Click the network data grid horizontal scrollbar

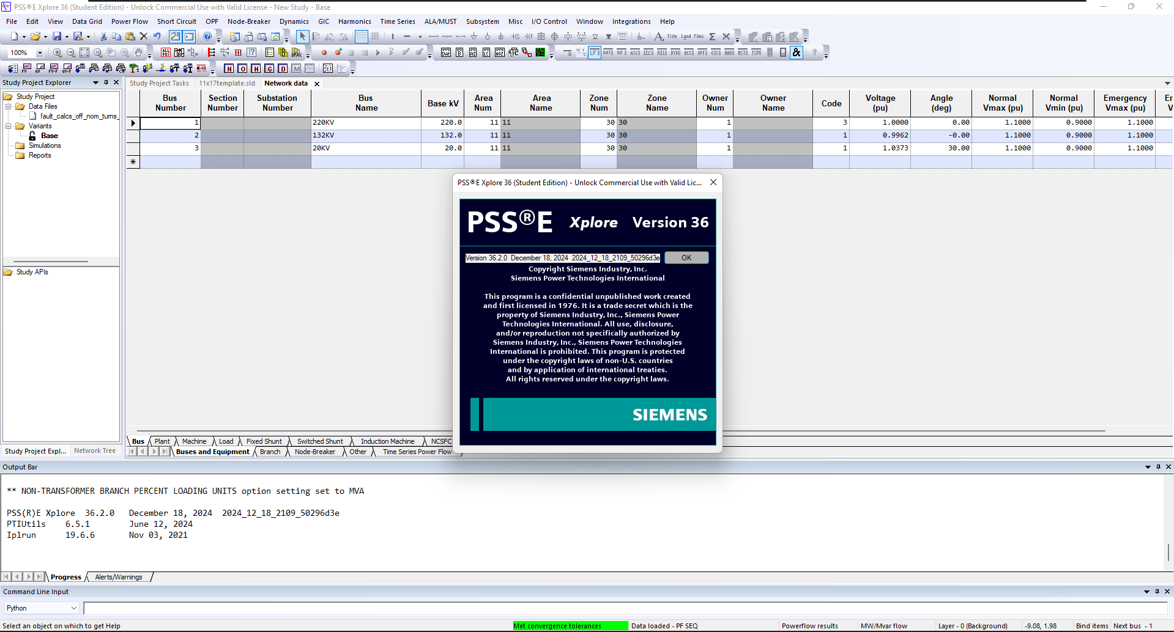[621, 431]
